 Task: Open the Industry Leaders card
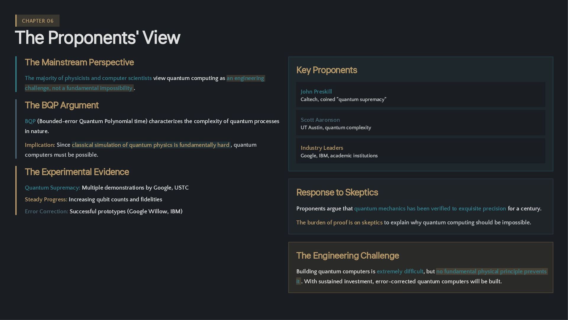(x=420, y=151)
